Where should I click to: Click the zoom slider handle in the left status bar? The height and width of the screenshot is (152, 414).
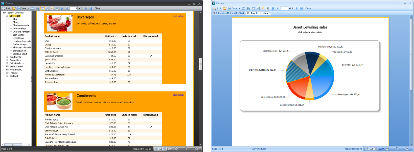coord(186,149)
